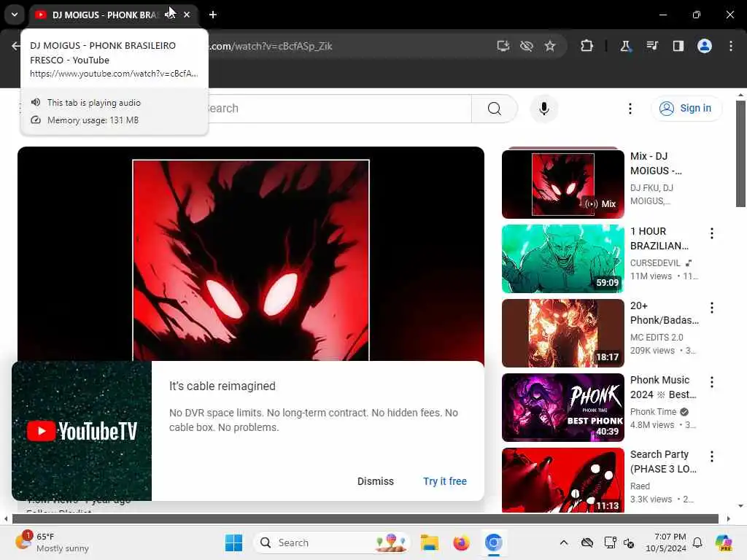This screenshot has width=747, height=560.
Task: Toggle the browser side panel icon
Action: tap(678, 46)
